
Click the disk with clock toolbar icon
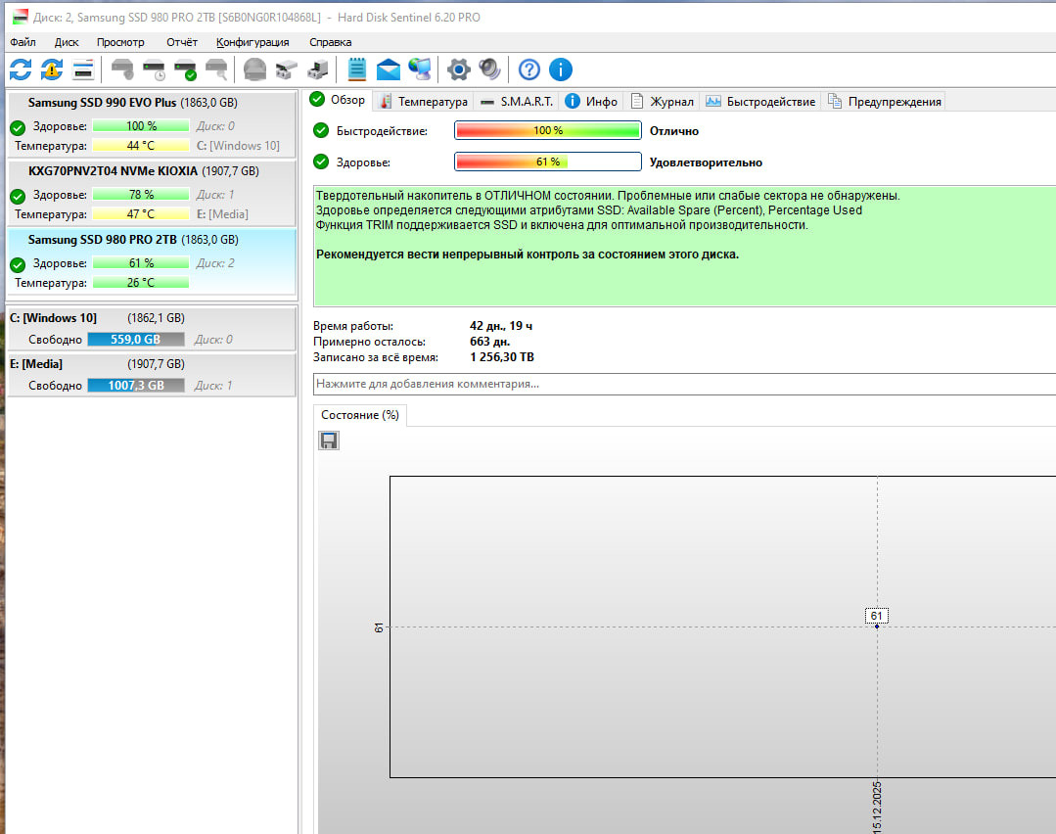click(x=155, y=69)
